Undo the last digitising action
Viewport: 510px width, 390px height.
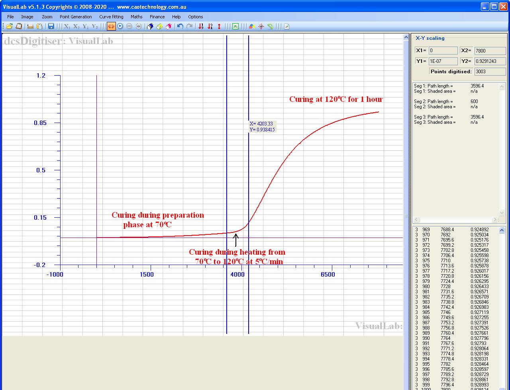tap(180, 27)
